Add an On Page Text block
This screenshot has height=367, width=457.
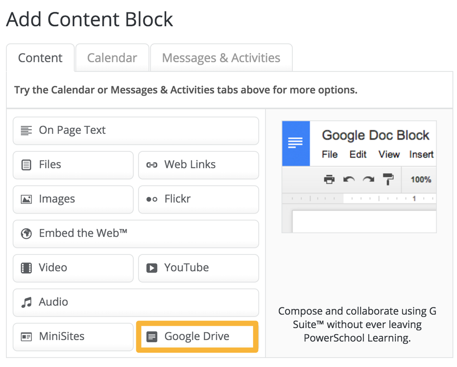(136, 131)
